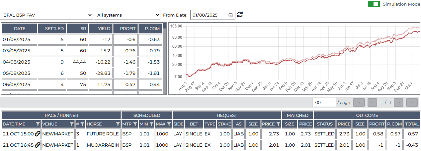Click the OUTCOME group header
The width and height of the screenshot is (421, 151).
pos(366,115)
